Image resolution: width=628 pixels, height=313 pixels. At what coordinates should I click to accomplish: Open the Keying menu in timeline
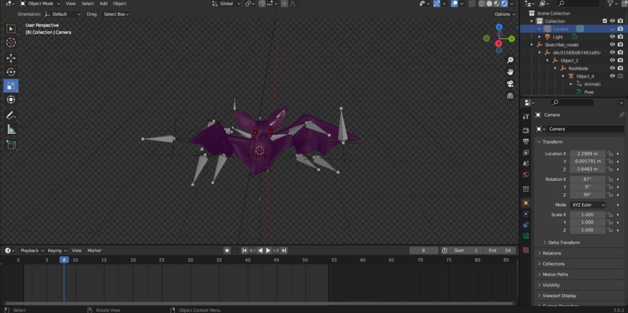pos(56,250)
